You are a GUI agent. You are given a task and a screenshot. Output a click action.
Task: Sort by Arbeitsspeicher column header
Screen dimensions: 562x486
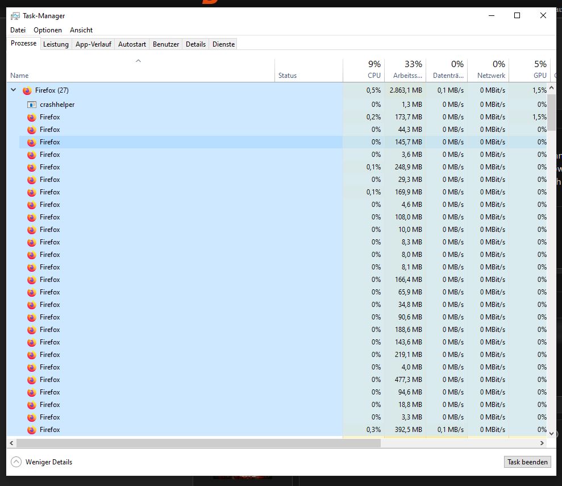point(405,70)
